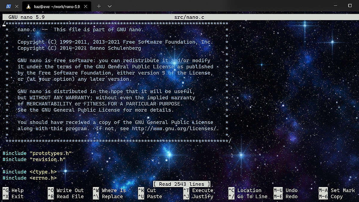Click the Read 2543 lines status message
This screenshot has width=359, height=202.
[181, 184]
